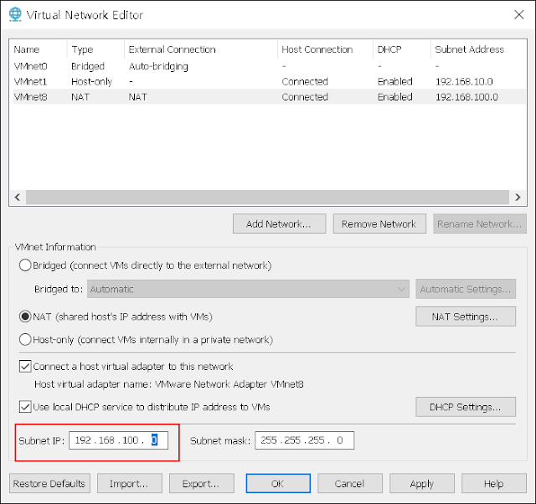The width and height of the screenshot is (536, 504).
Task: Open DHCP Settings
Action: click(x=466, y=407)
